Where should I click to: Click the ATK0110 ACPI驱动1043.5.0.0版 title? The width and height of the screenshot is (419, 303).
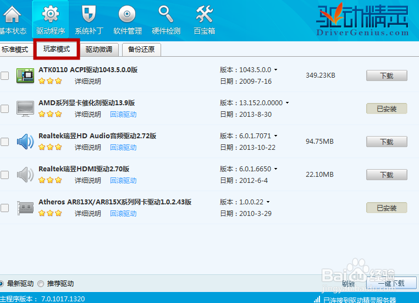[x=88, y=70]
